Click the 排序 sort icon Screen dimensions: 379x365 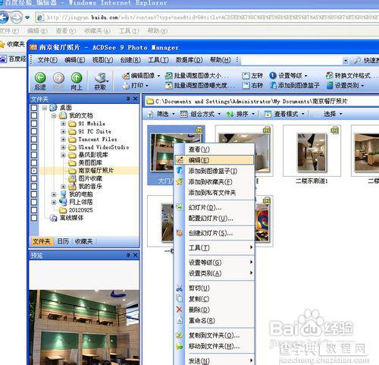tap(230, 115)
